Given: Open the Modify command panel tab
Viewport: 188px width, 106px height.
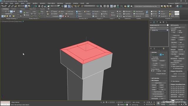Looking at the screenshot, I should click(154, 22).
